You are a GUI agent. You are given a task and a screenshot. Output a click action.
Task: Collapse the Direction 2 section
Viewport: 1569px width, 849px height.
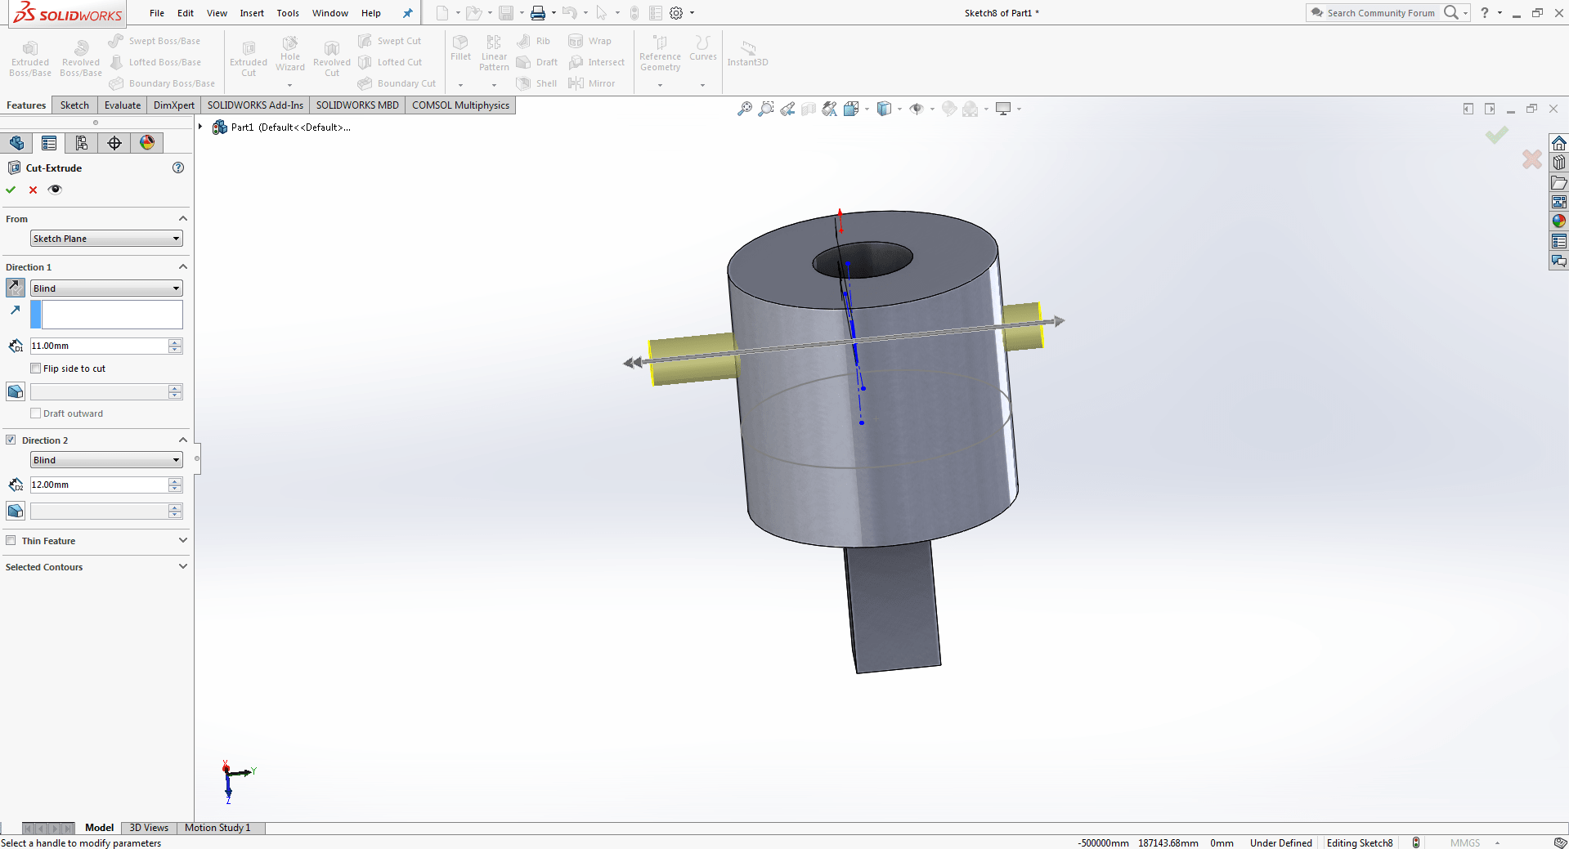[183, 440]
